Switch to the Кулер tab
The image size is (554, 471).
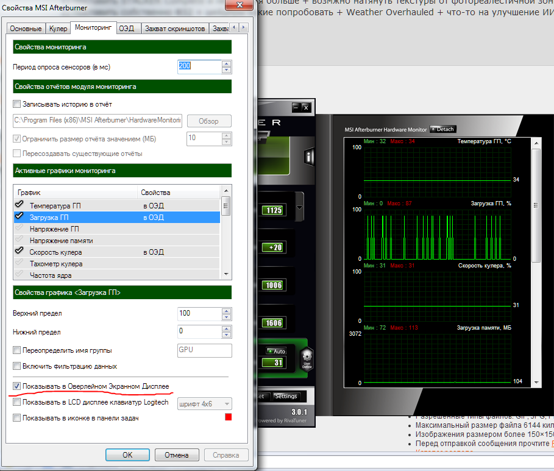(59, 29)
